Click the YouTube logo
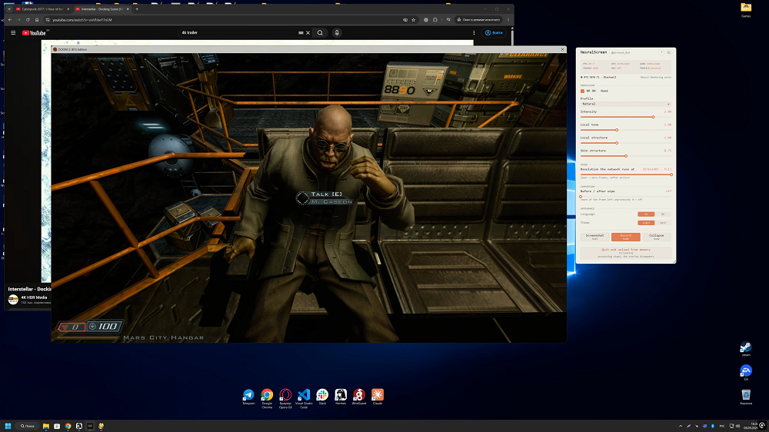The height and width of the screenshot is (432, 769). (34, 33)
